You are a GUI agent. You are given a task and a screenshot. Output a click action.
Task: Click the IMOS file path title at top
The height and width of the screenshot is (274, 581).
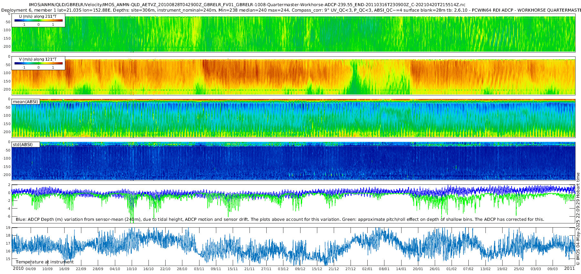click(247, 5)
